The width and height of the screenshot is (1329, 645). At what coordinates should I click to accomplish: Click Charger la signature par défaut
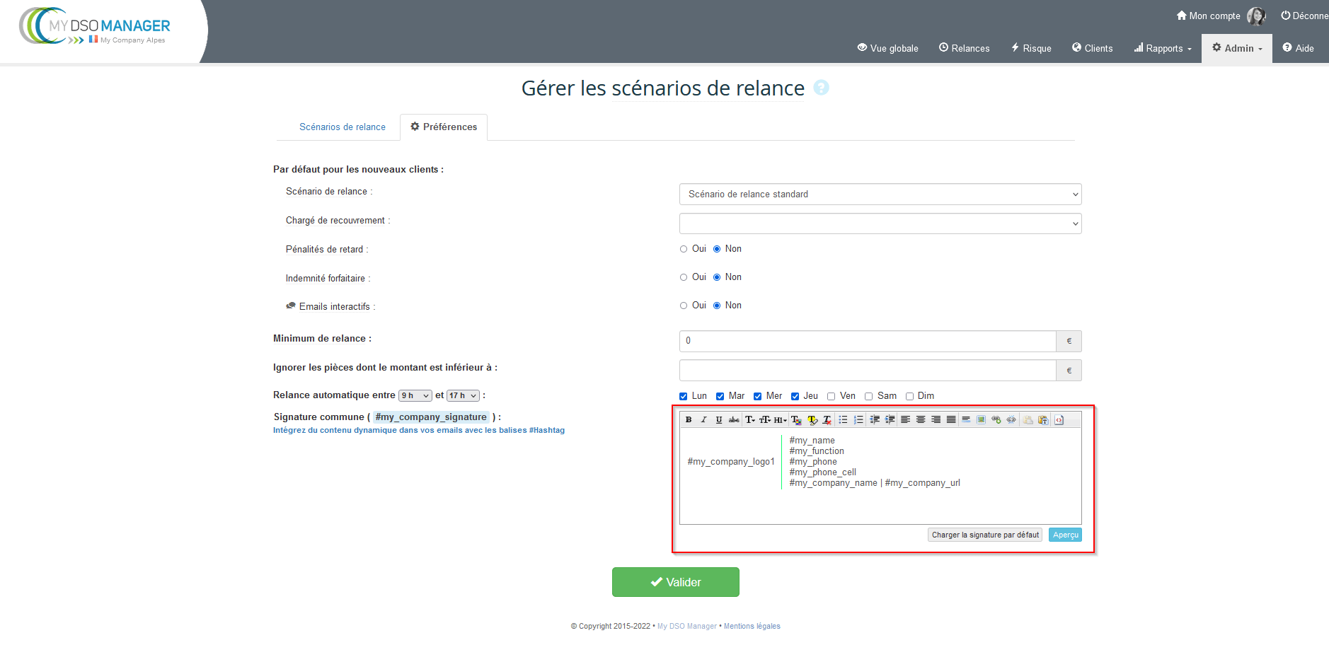984,535
